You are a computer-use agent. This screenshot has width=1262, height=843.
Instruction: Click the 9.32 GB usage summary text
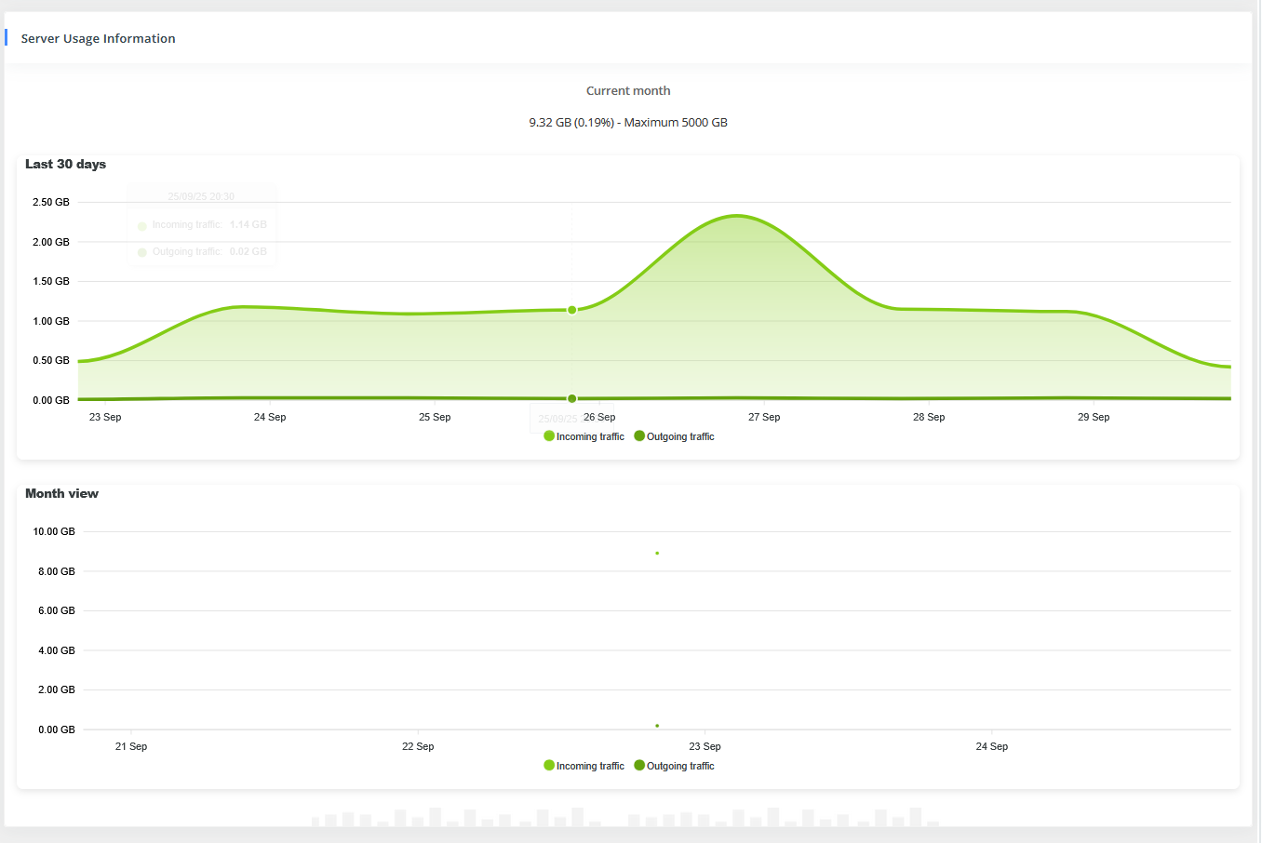(628, 122)
